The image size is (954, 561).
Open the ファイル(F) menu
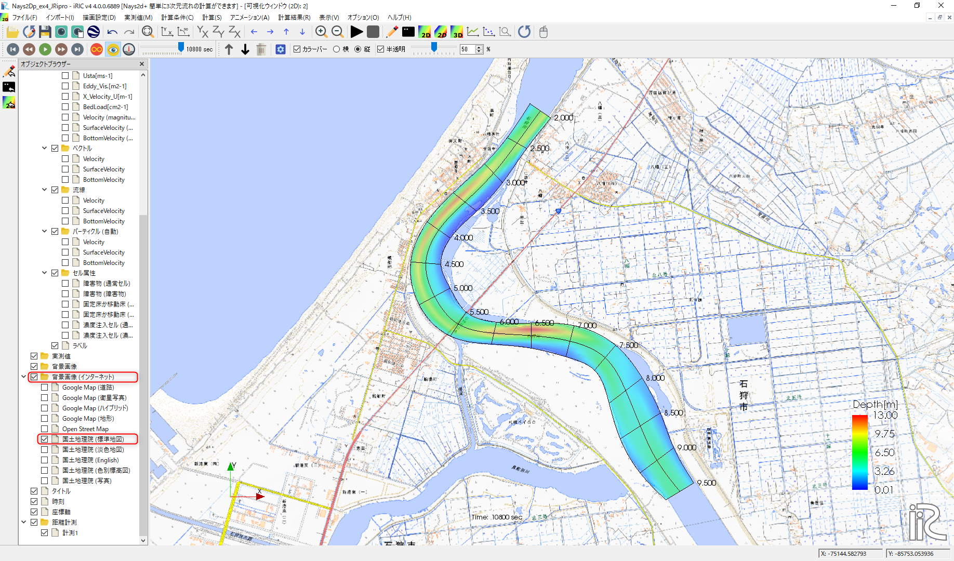click(x=25, y=18)
